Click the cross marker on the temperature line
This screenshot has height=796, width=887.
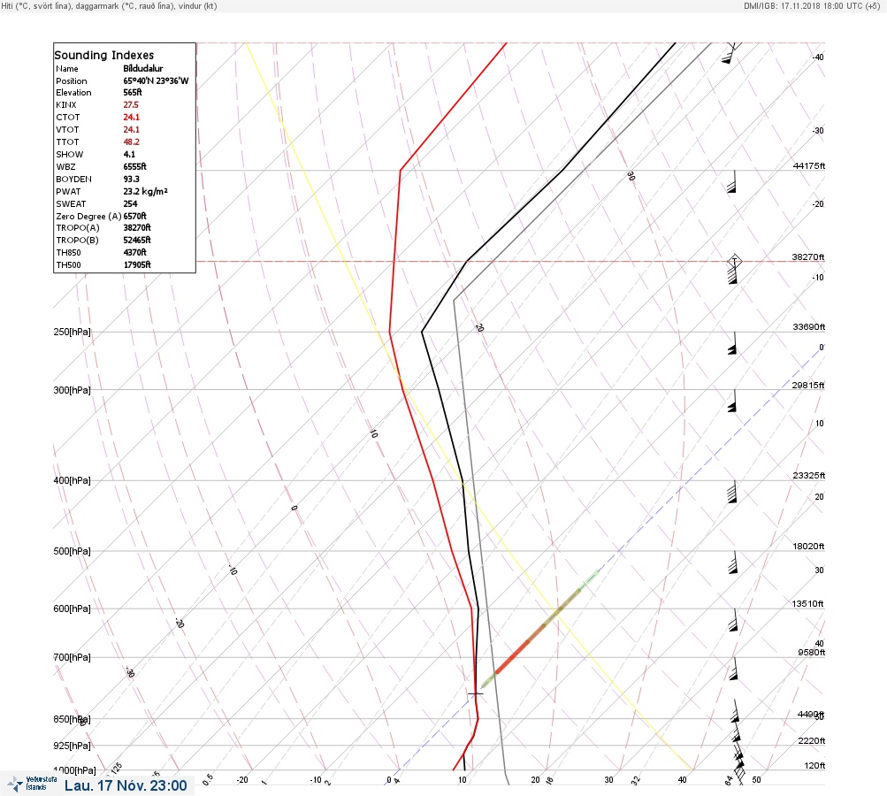[475, 693]
